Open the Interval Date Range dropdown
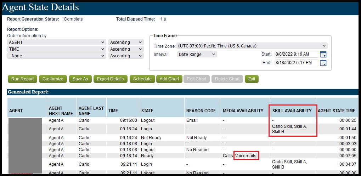 (197, 55)
